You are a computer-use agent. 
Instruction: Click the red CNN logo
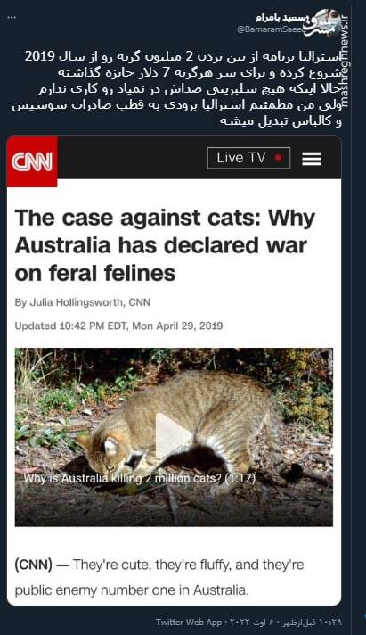pos(32,161)
